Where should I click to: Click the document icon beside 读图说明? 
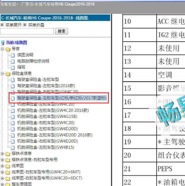pos(13,55)
